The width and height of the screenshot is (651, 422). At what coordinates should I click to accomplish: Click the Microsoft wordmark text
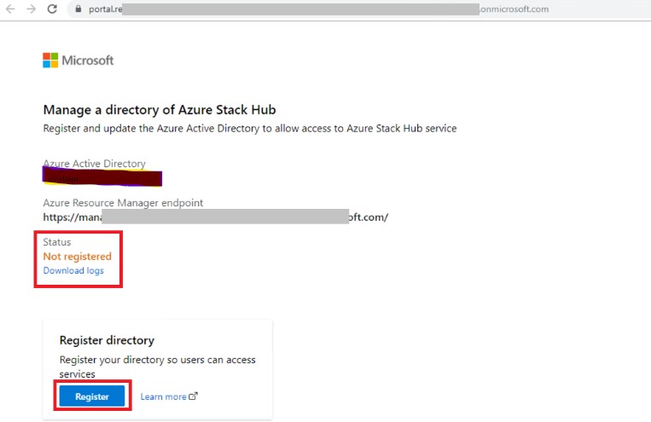click(x=87, y=61)
